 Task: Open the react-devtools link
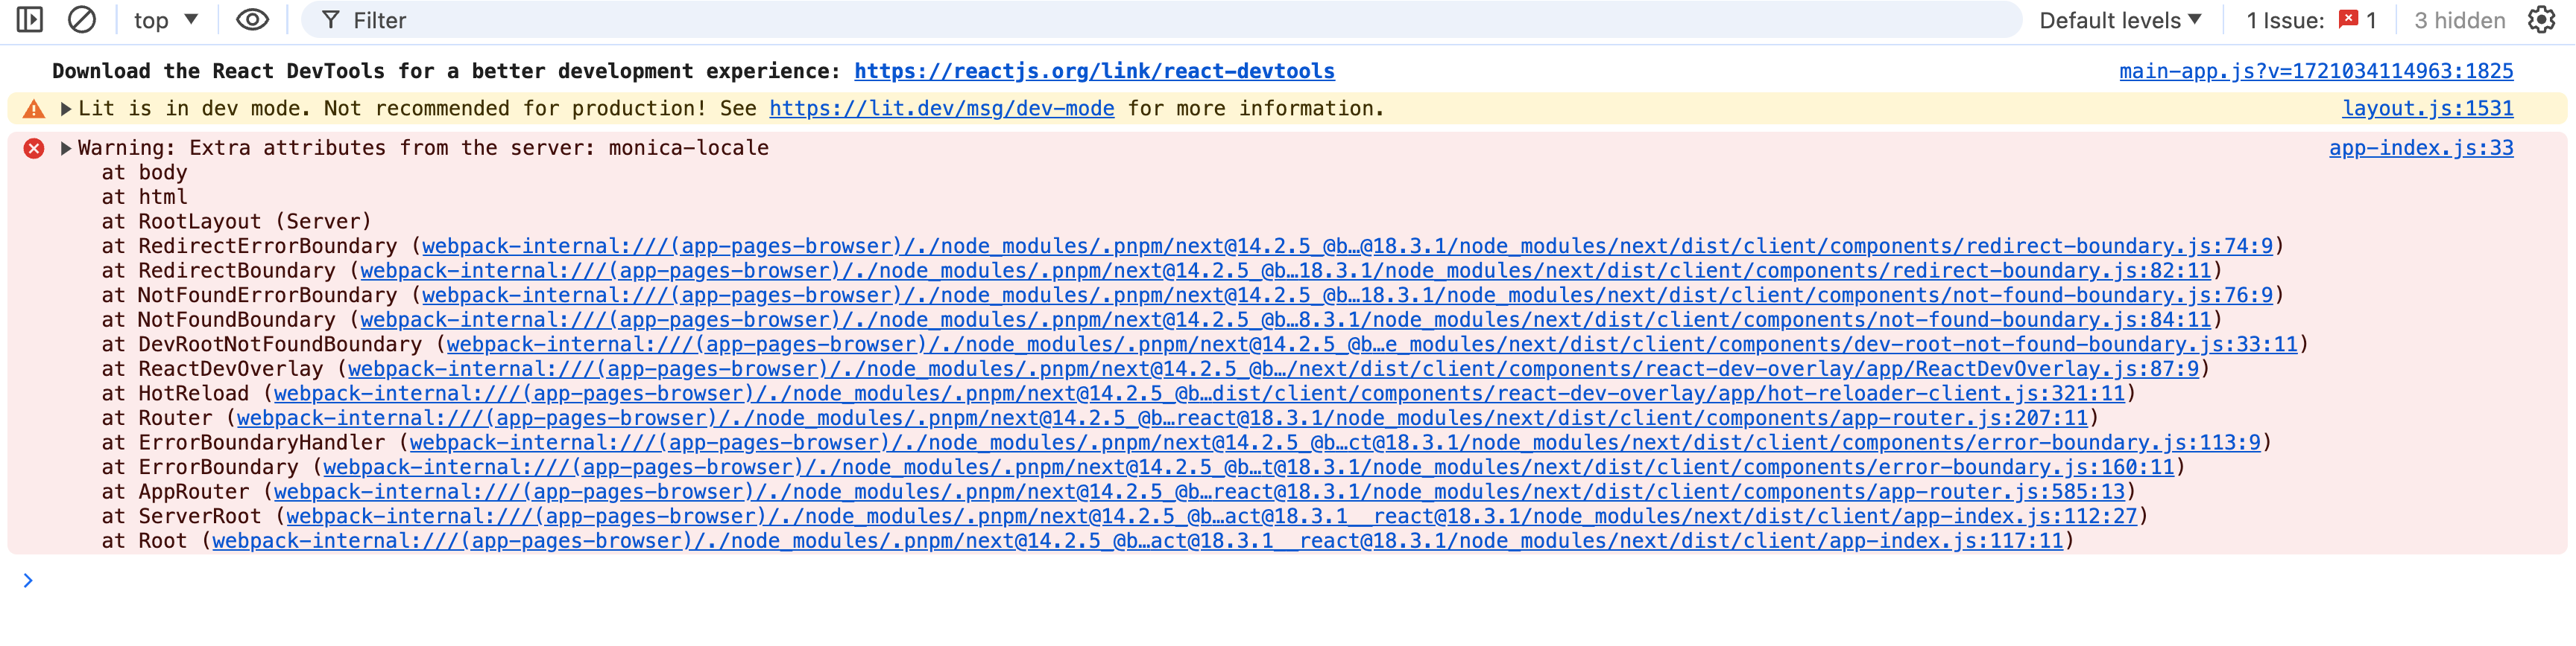[x=1094, y=71]
